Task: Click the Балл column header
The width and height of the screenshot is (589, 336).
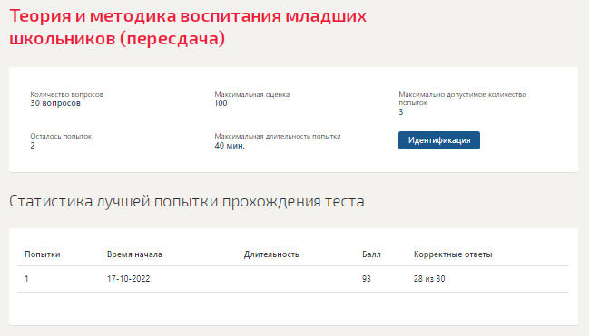Action: coord(371,254)
